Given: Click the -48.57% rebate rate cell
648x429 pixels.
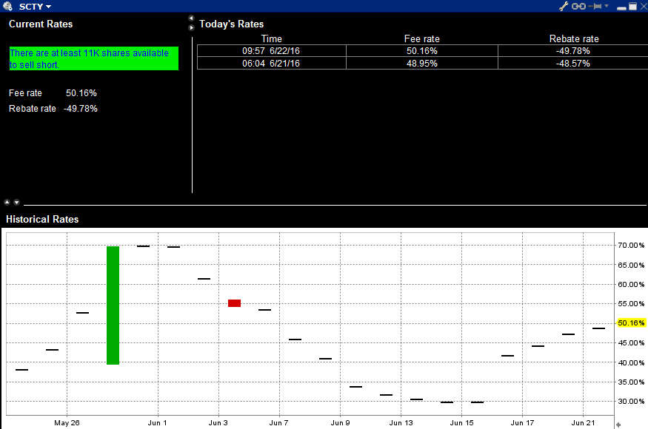Looking at the screenshot, I should [572, 63].
